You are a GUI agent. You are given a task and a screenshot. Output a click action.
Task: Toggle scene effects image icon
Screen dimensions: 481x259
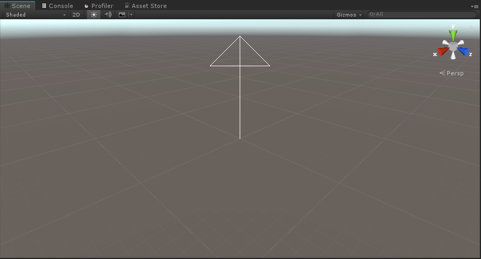tap(122, 14)
